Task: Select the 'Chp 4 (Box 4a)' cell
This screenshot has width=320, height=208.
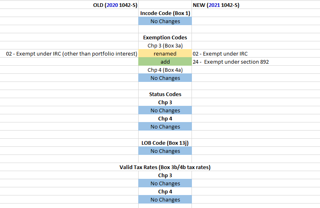Action: click(165, 70)
